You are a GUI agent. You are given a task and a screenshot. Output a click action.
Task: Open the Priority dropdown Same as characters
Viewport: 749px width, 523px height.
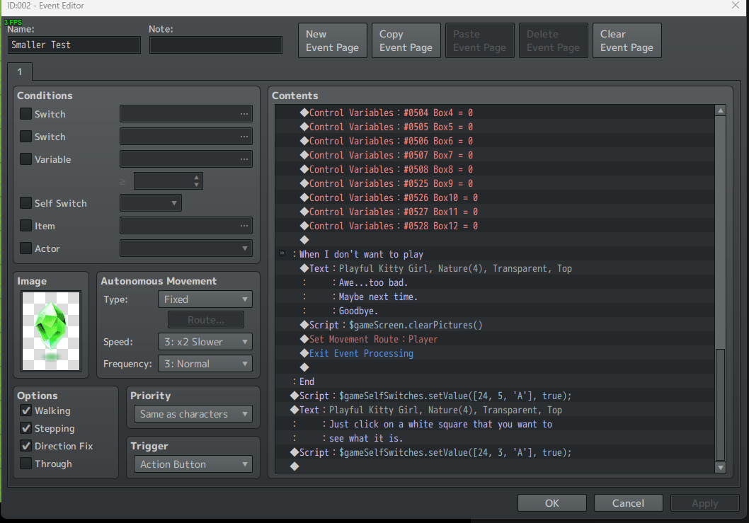coord(193,414)
